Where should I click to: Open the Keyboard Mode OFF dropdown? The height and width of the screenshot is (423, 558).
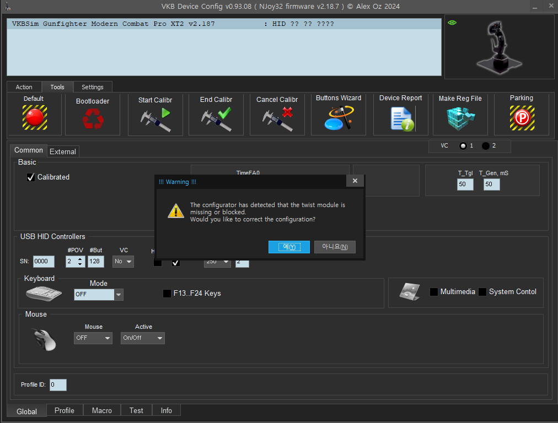pyautogui.click(x=99, y=295)
